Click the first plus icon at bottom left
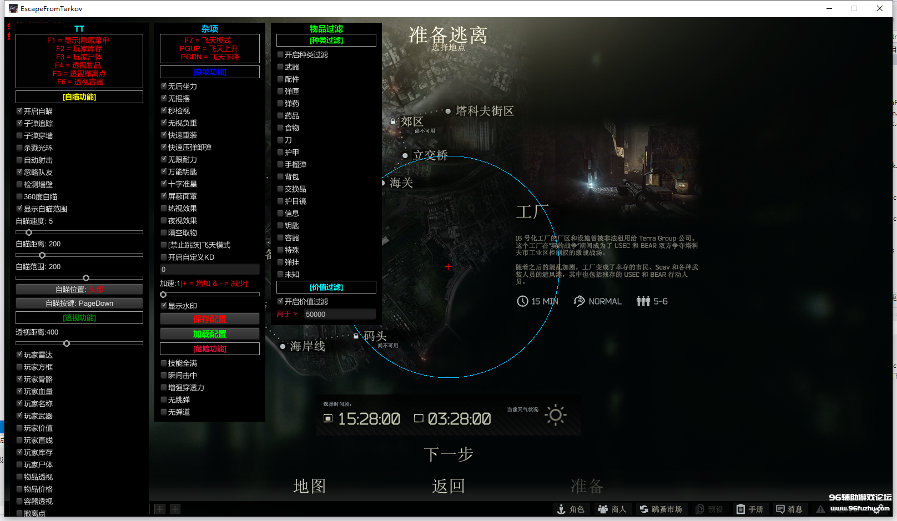 [160, 509]
